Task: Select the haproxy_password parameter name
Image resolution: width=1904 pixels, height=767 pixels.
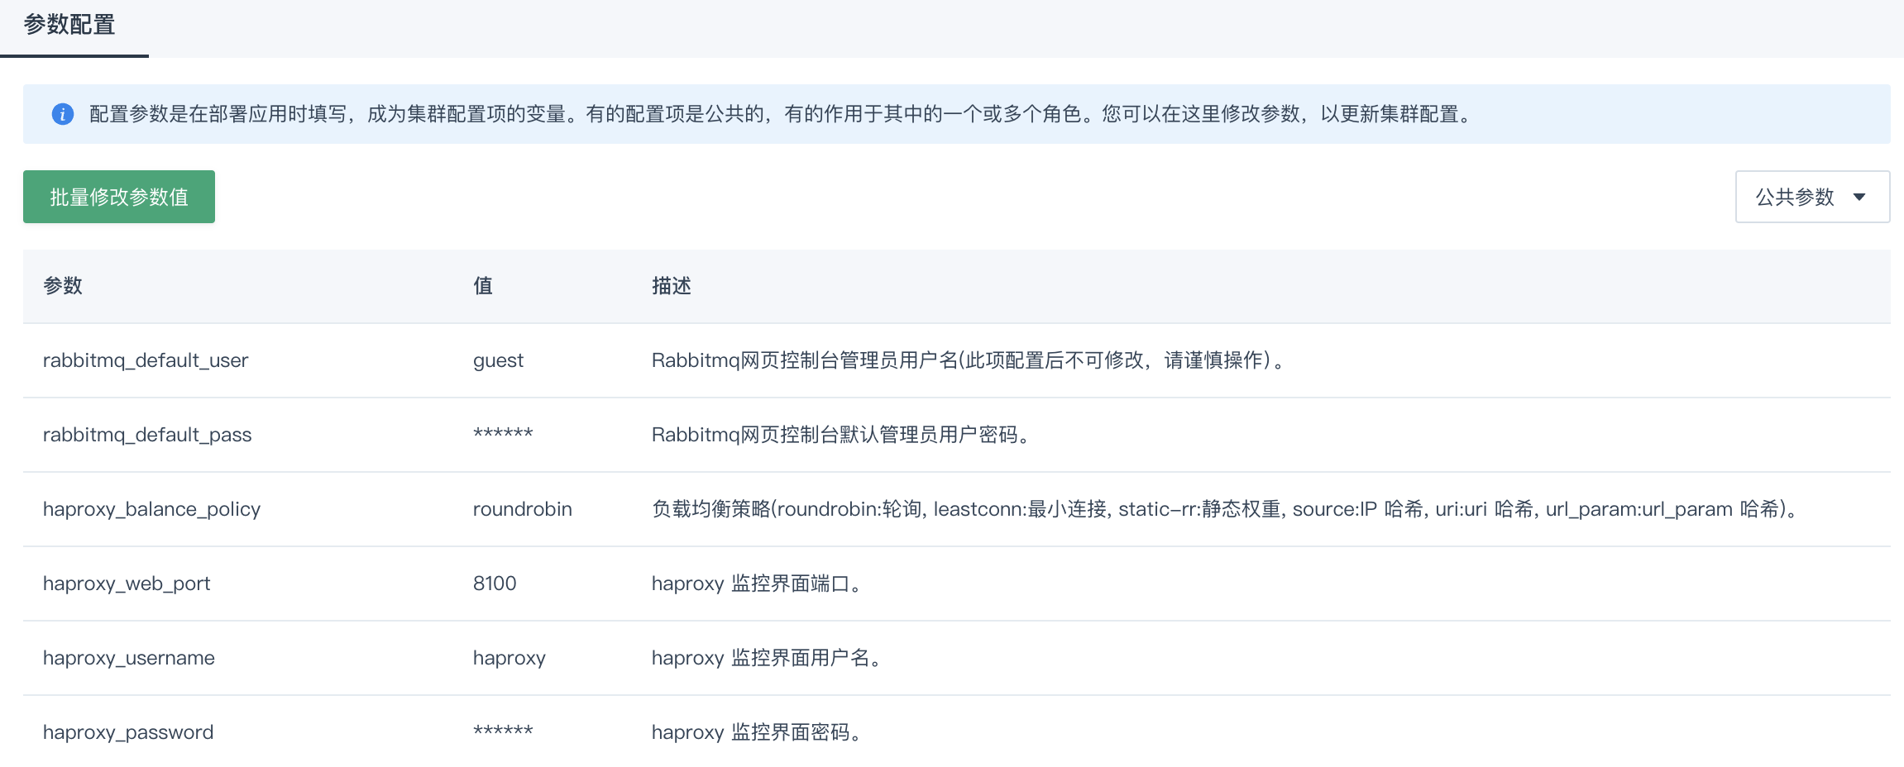Action: pos(128,732)
